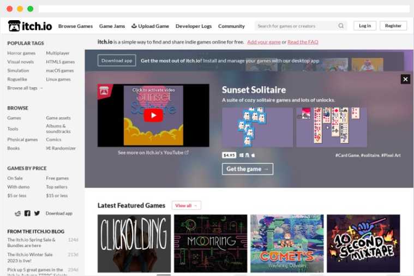Image resolution: width=414 pixels, height=276 pixels.
Task: Focus the search for games field
Action: coord(296,26)
